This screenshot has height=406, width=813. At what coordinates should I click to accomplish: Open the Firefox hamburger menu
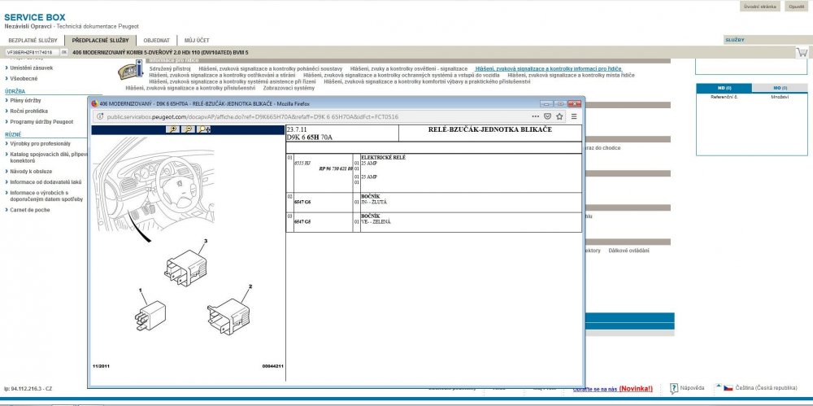(574, 116)
